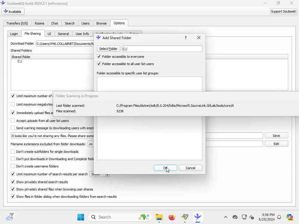
Task: Enable Don't create username folders
Action: [13, 166]
